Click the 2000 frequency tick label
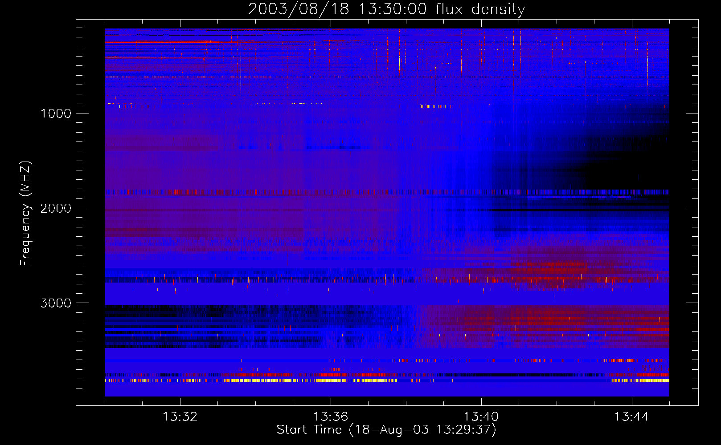Screen dimensions: 721x445 click(56, 208)
